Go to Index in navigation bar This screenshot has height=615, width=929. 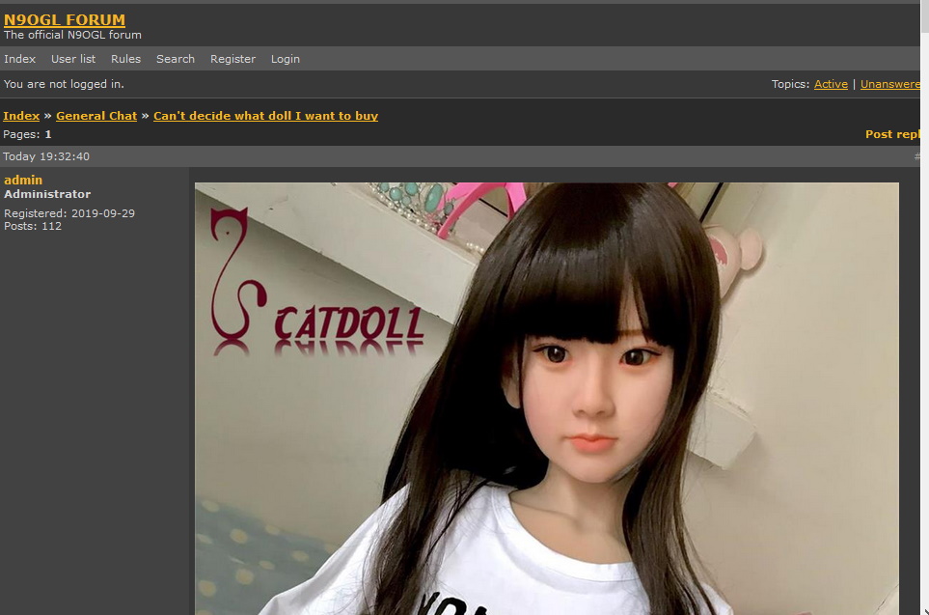tap(19, 59)
